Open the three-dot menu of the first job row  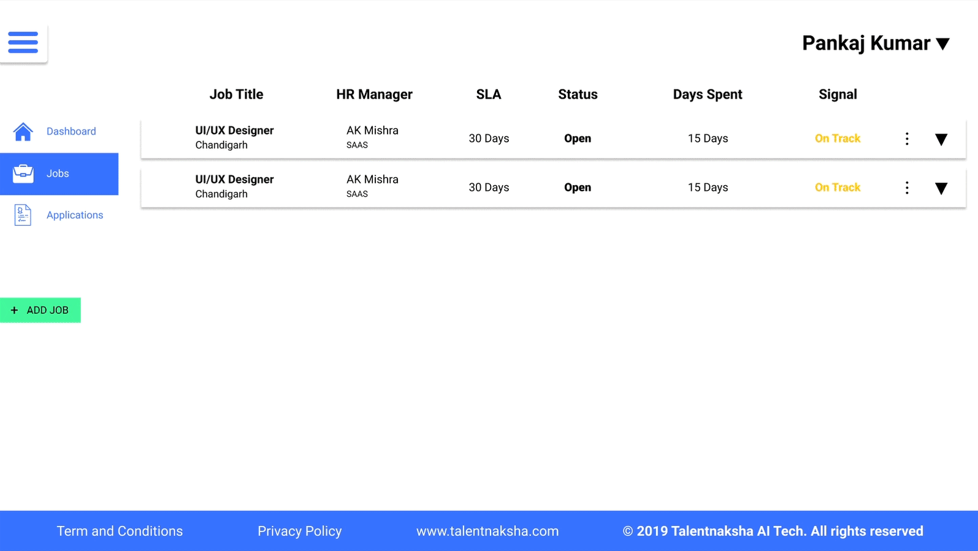pos(907,139)
